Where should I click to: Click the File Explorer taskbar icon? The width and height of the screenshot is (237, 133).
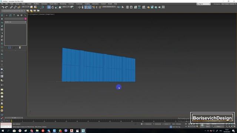click(x=37, y=131)
